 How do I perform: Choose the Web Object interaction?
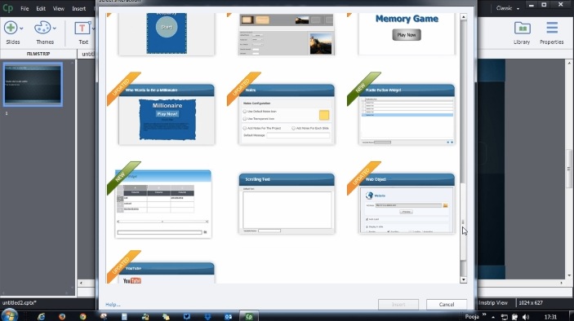point(407,204)
